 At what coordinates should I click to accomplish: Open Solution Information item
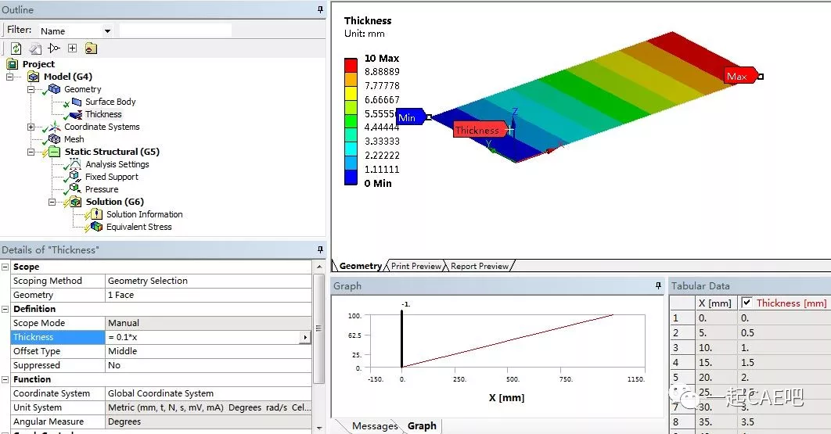144,214
